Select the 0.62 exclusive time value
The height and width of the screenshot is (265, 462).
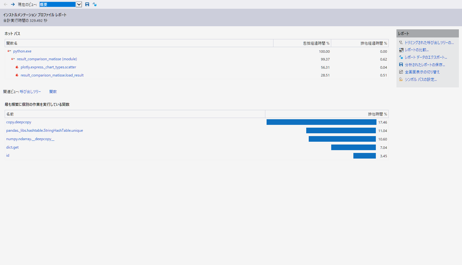(384, 59)
